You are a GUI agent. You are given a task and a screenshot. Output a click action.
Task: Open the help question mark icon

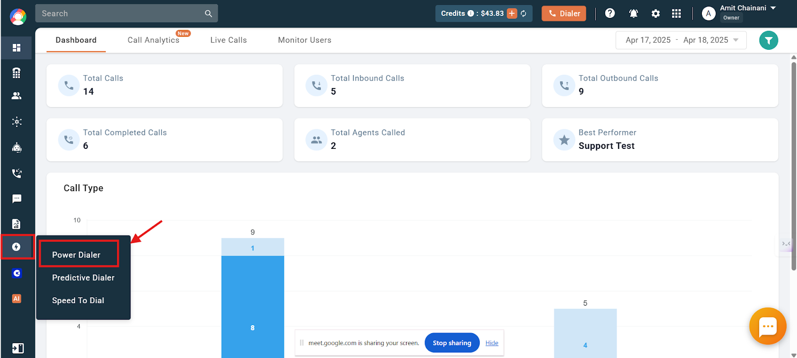point(610,13)
